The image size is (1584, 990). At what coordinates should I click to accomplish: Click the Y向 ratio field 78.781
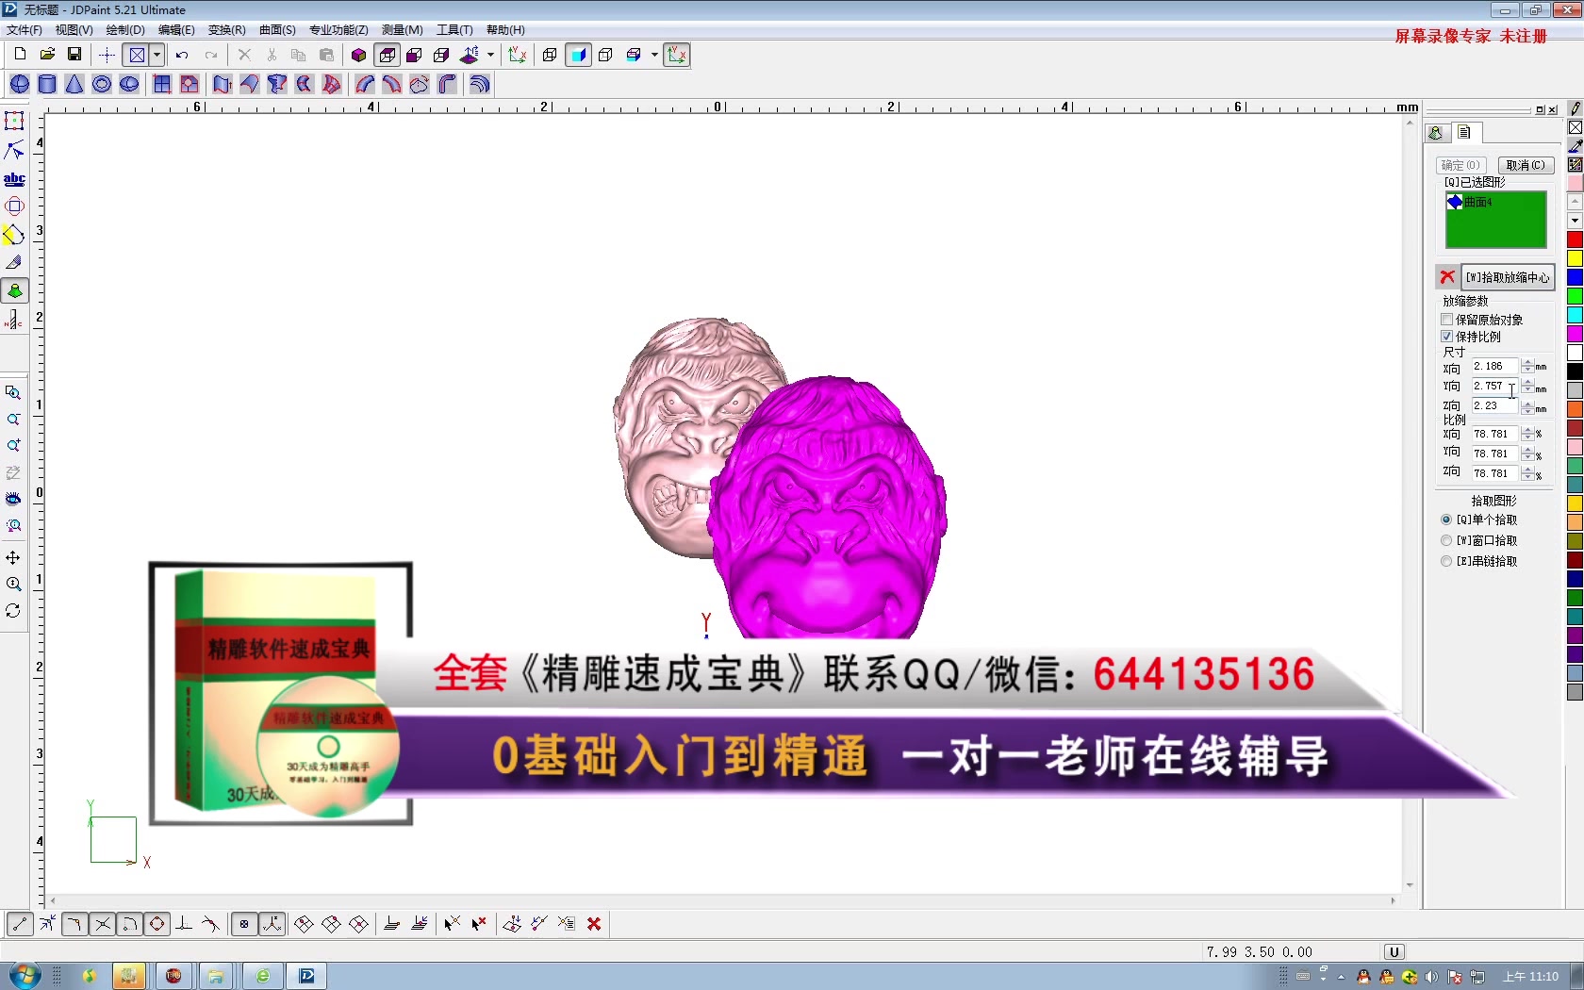tap(1494, 454)
